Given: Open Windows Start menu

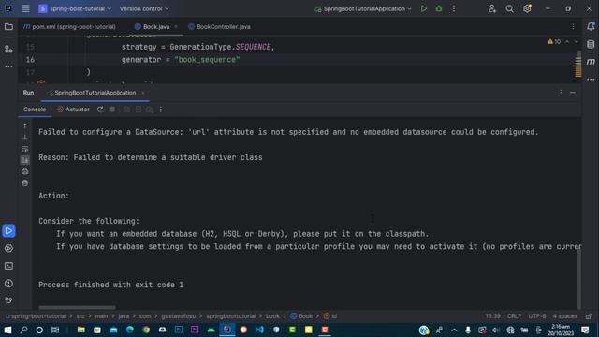Looking at the screenshot, I should [x=7, y=330].
